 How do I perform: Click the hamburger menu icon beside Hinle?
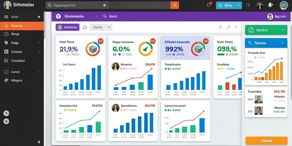(x=6, y=17)
